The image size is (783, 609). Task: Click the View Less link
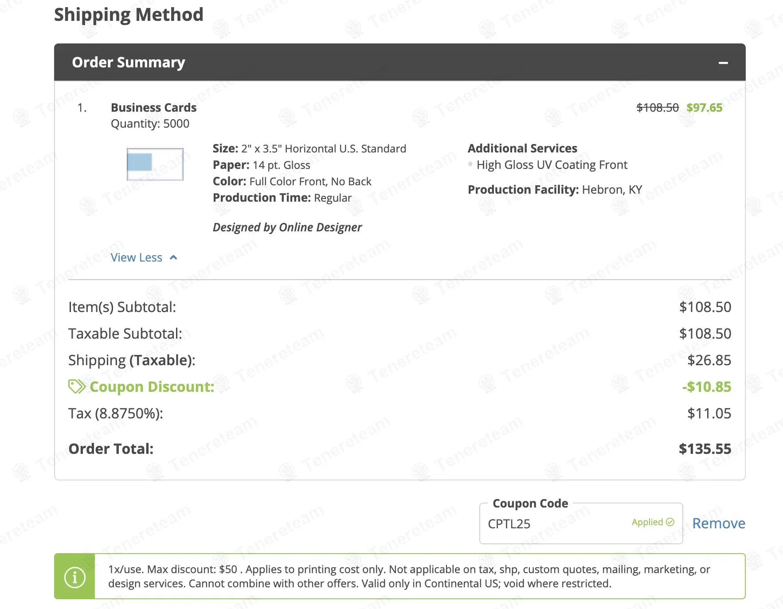pyautogui.click(x=137, y=258)
